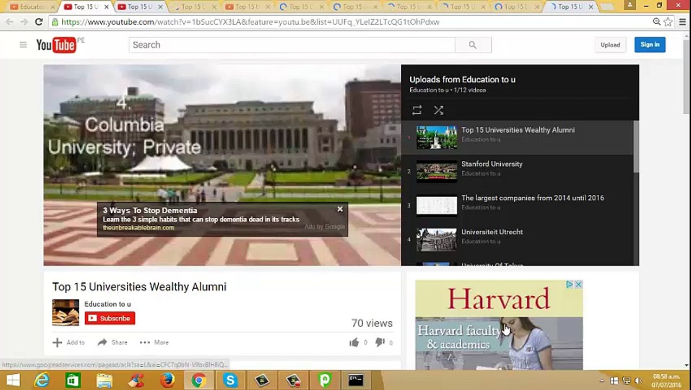The image size is (691, 390).
Task: Click the browser forward arrow
Action: tap(24, 22)
